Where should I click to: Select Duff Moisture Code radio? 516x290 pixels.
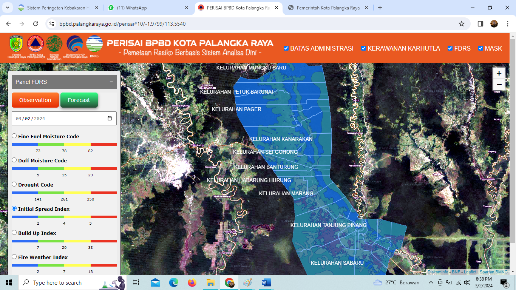click(14, 160)
